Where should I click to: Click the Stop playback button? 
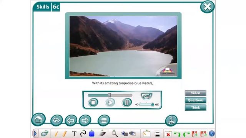tap(93, 103)
